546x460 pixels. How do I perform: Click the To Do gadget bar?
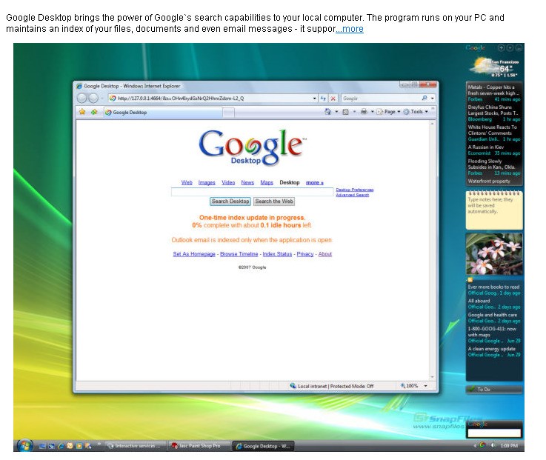493,390
